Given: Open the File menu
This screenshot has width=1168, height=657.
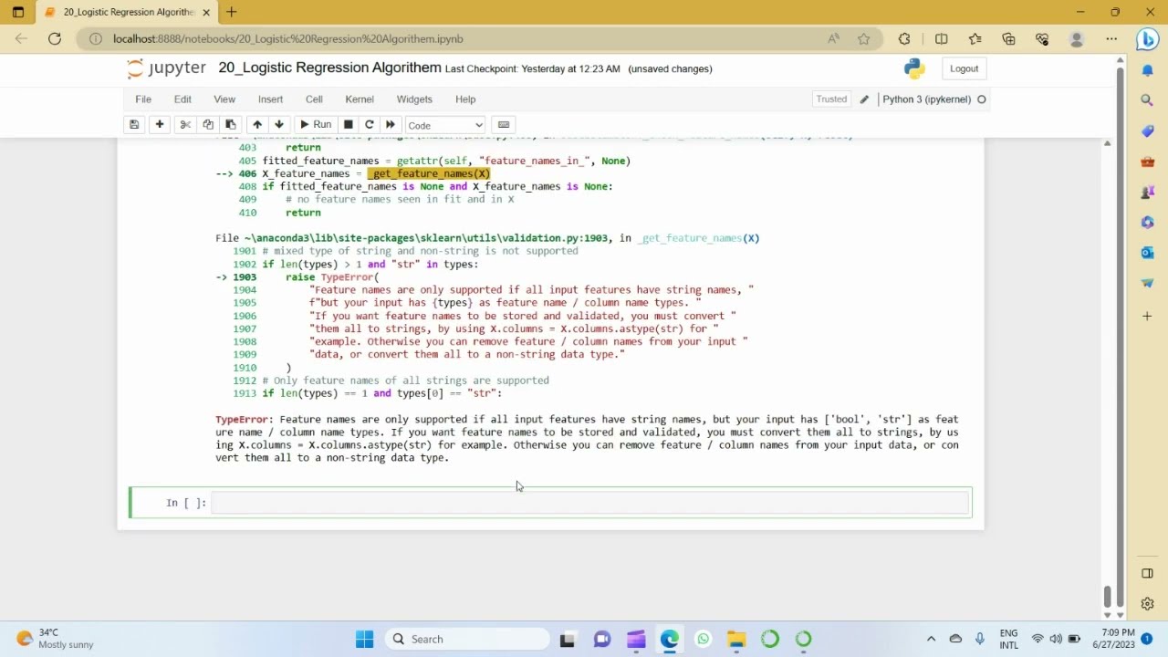Looking at the screenshot, I should click(143, 99).
